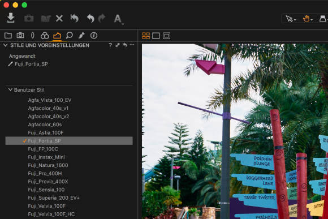Click the Redo arrow
Viewport: 328px width, 219px height.
(x=102, y=19)
